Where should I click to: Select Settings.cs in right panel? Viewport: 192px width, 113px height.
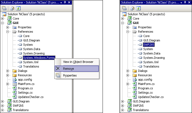pyautogui.click(x=145, y=93)
